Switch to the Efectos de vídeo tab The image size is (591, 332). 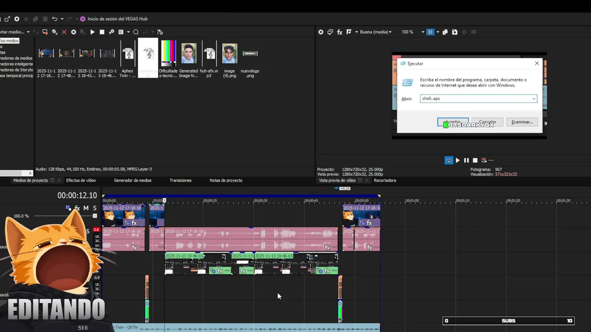click(81, 180)
